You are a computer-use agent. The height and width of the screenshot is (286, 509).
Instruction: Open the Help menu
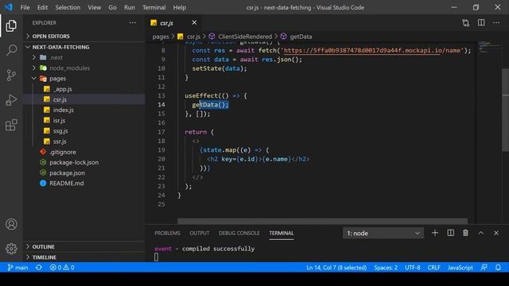click(x=180, y=7)
